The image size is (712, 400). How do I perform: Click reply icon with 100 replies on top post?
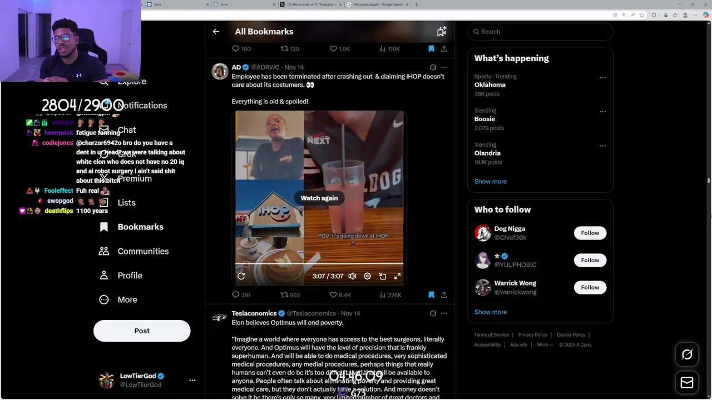click(241, 49)
